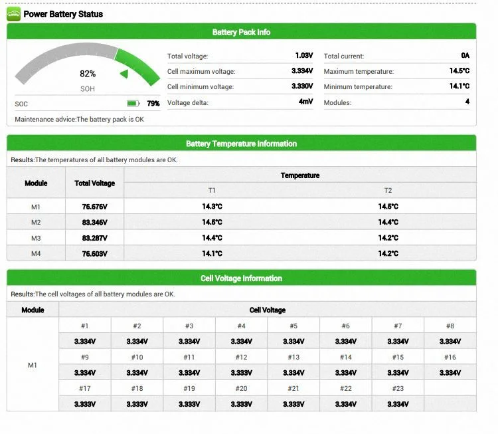498x434 pixels.
Task: Click the 79% SOC value
Action: (x=153, y=103)
